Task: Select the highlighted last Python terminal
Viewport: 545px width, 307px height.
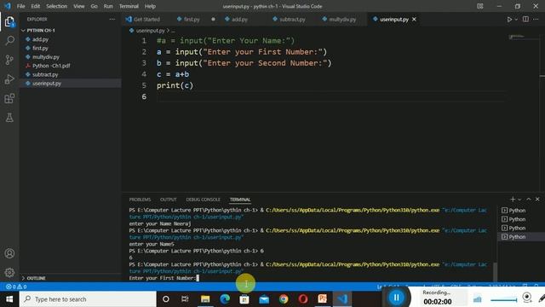Action: (x=517, y=237)
